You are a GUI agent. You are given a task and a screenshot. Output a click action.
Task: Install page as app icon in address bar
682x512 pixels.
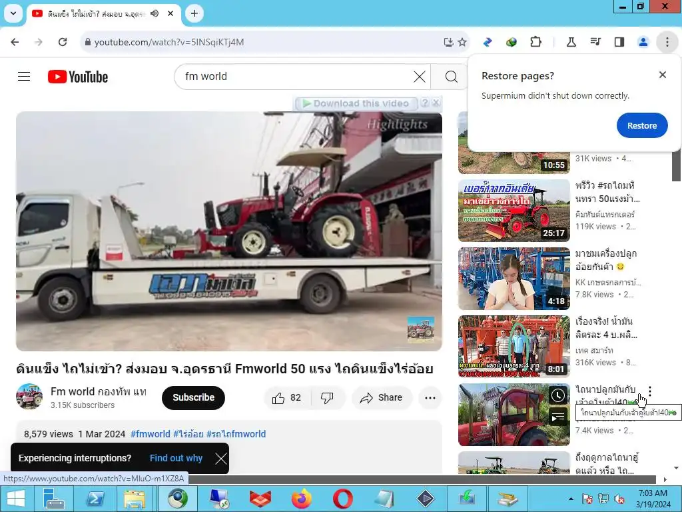click(448, 42)
